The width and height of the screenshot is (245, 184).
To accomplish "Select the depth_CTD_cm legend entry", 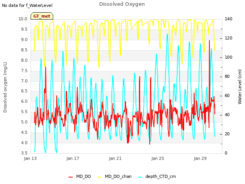I will pyautogui.click(x=157, y=176).
